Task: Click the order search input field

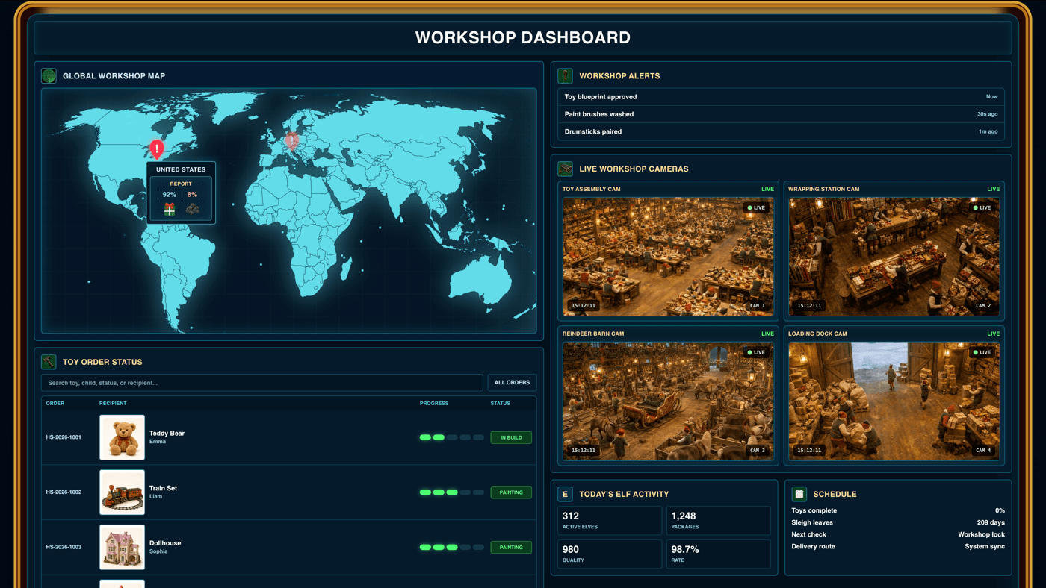Action: (x=262, y=382)
